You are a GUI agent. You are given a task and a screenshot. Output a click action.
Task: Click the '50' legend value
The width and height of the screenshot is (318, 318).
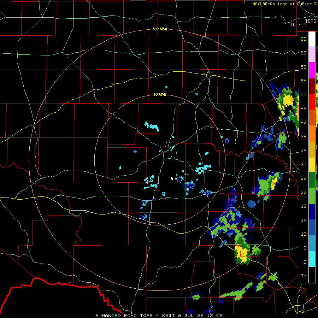[304, 95]
